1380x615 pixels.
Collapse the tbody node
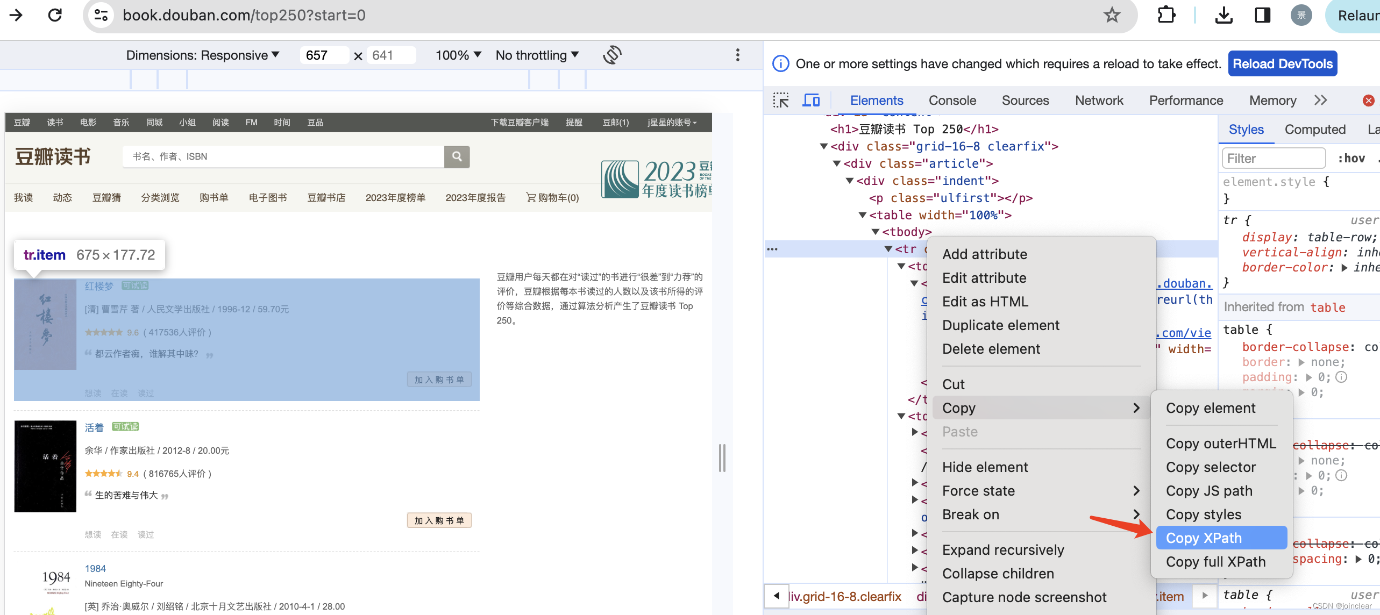(876, 232)
